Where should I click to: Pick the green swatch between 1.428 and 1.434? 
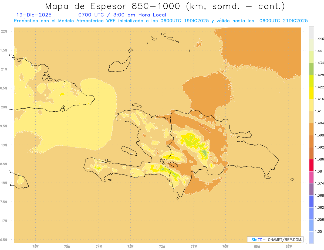(311, 69)
